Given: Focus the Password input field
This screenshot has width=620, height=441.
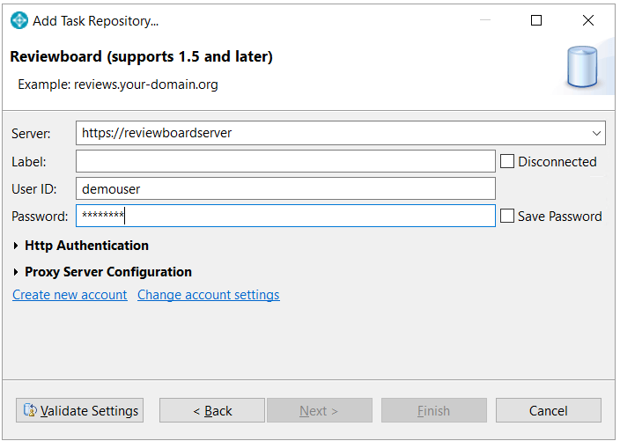Looking at the screenshot, I should tap(285, 216).
